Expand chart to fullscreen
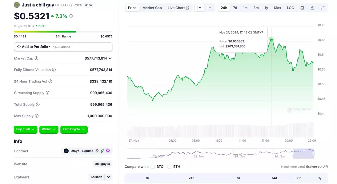 323,8
